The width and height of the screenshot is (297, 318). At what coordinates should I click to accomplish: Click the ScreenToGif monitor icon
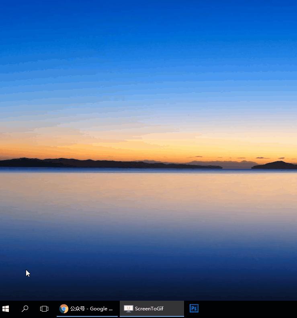point(128,309)
